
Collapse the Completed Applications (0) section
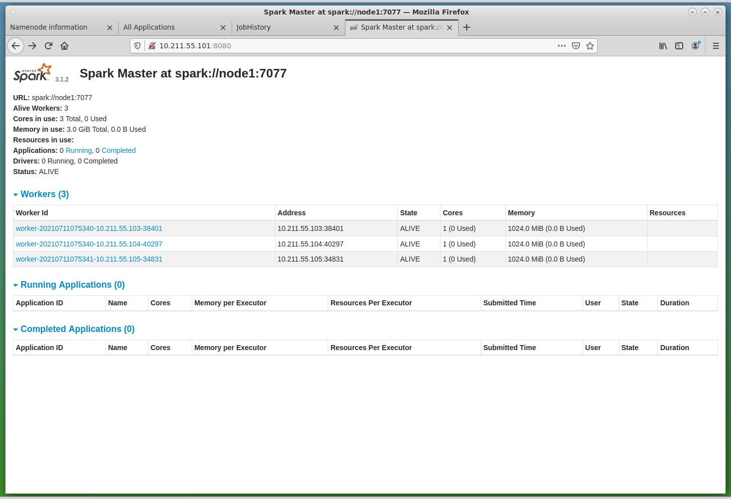(x=74, y=329)
